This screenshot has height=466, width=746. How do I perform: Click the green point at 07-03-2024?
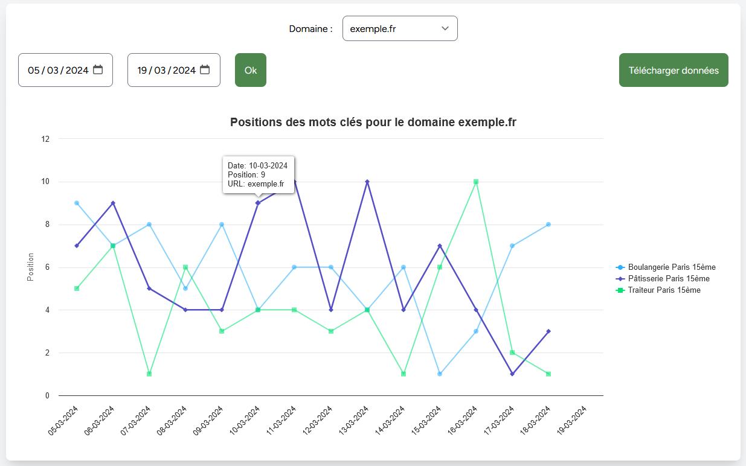pos(149,374)
